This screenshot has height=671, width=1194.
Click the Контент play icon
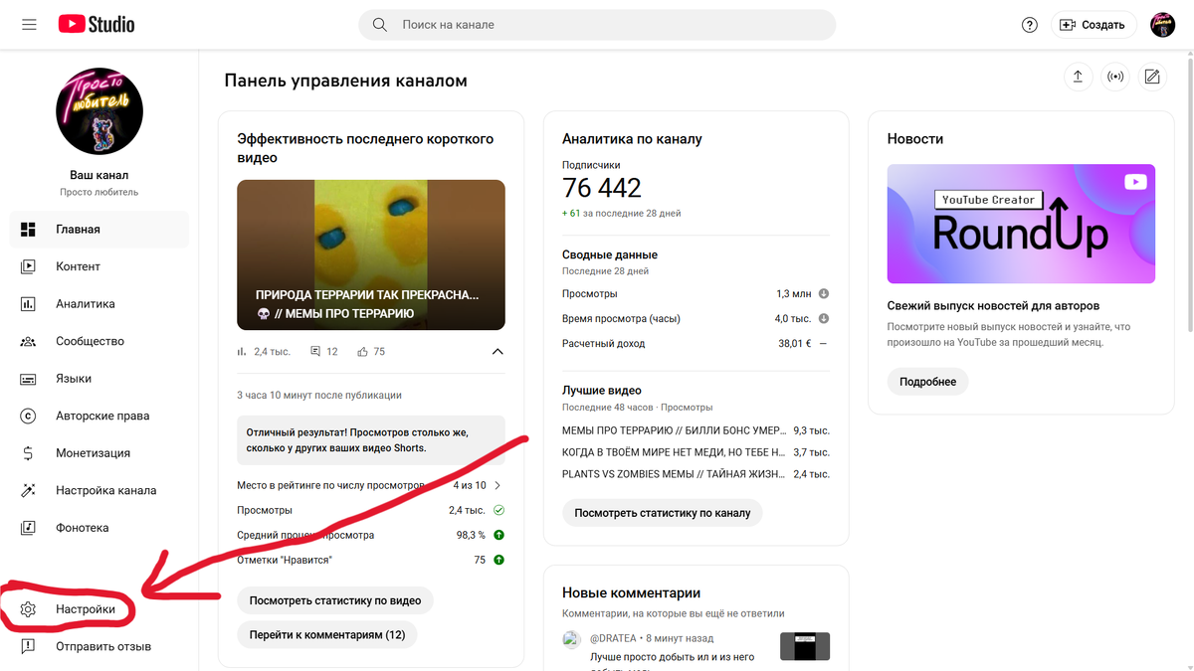(28, 266)
